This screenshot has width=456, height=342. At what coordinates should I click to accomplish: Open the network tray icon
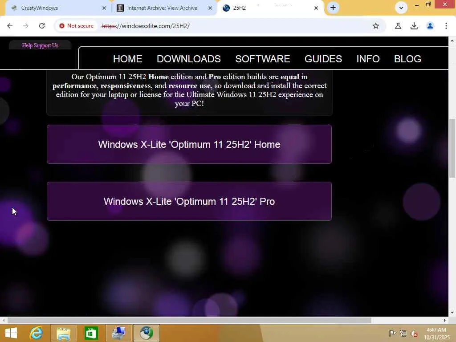coord(403,333)
